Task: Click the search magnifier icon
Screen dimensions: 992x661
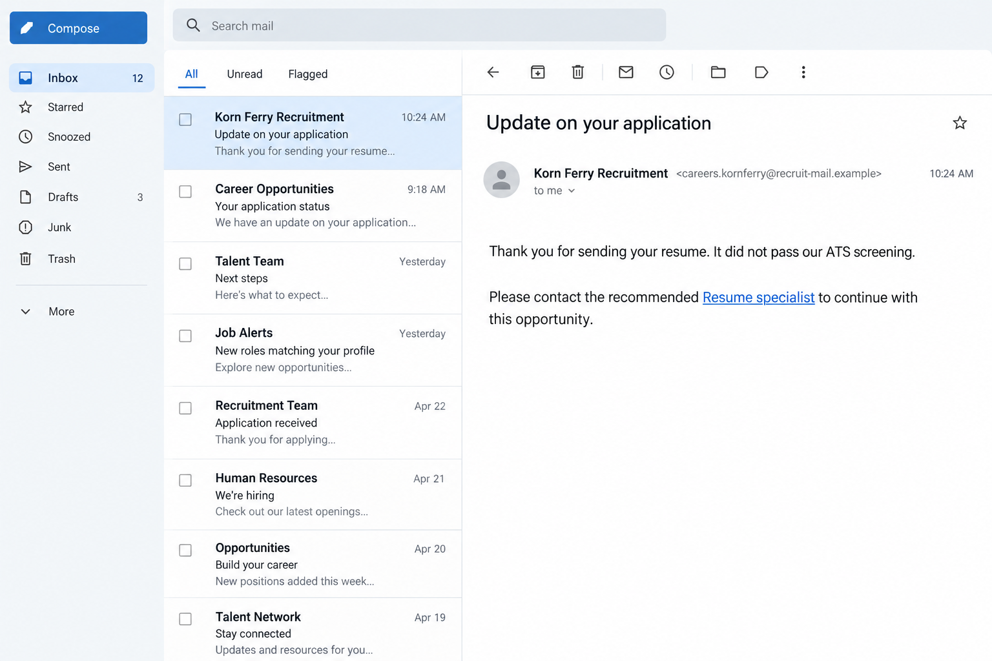Action: click(193, 25)
